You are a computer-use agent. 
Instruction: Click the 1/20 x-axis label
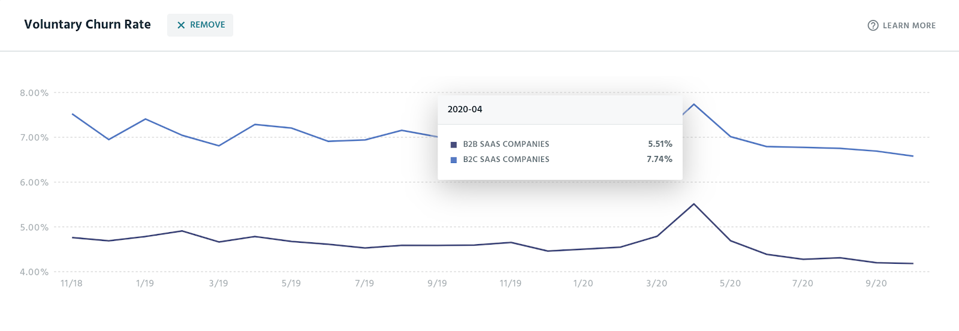coord(583,283)
